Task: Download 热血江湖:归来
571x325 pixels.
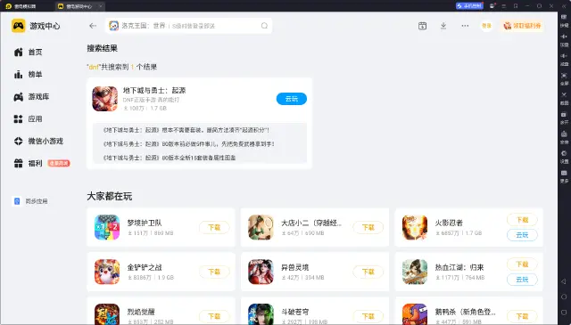Action: 522,264
